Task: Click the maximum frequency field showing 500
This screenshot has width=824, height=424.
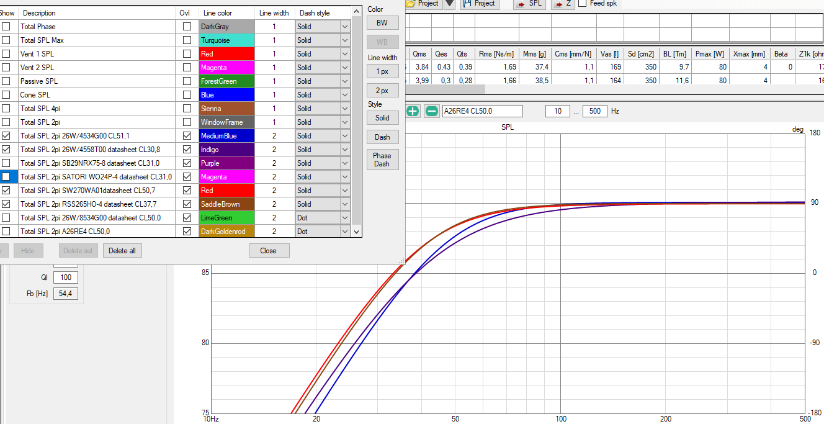Action: point(595,111)
